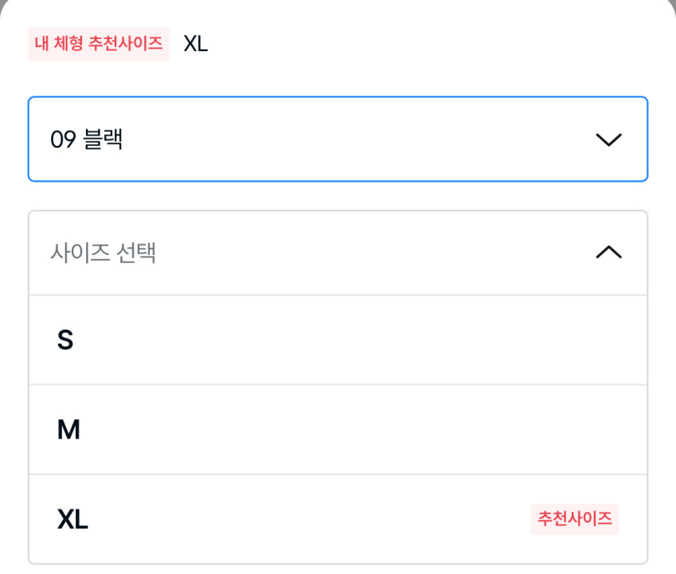Choose the XL size option row

[338, 520]
